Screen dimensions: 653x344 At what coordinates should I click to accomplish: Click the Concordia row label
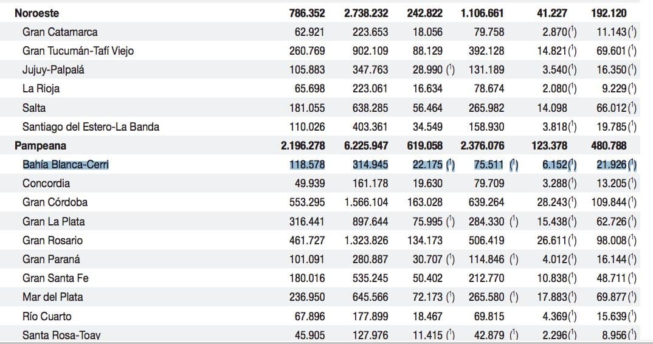click(x=46, y=184)
